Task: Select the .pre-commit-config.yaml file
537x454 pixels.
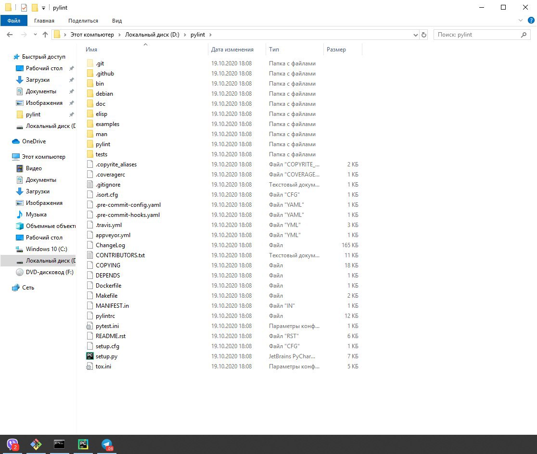Action: pyautogui.click(x=128, y=205)
